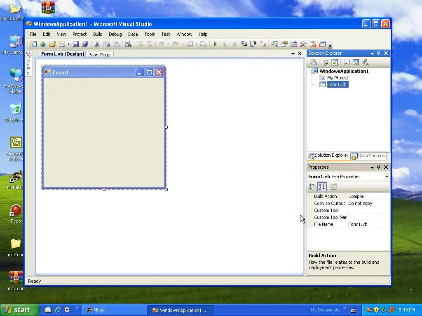The height and width of the screenshot is (316, 422).
Task: Select WindowsApplication1 project node
Action: (344, 71)
